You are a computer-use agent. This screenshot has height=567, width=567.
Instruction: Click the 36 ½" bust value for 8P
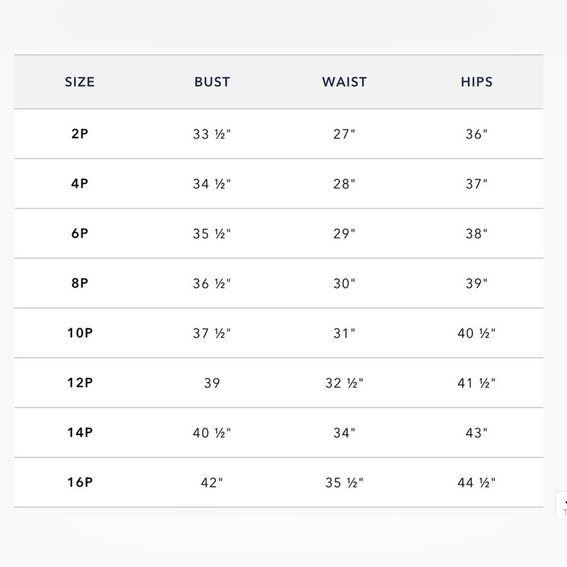point(212,283)
